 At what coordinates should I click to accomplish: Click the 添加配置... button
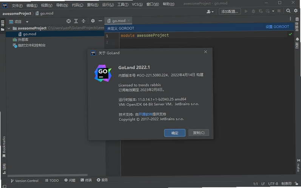(x=230, y=12)
